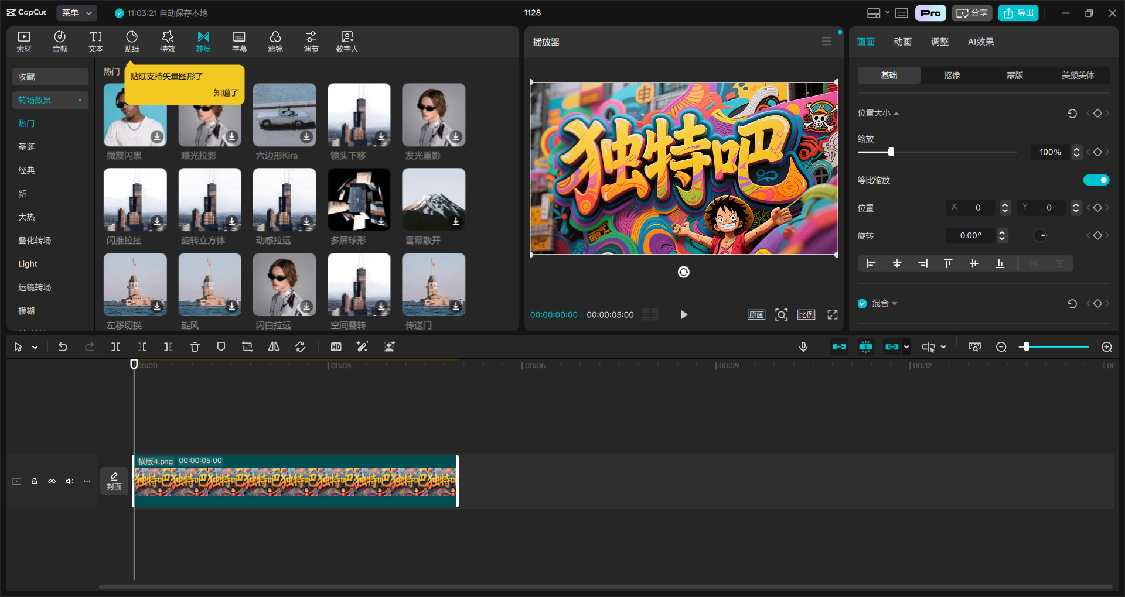Disable the 等比缩放 proportional scaling toggle
The height and width of the screenshot is (597, 1125).
[1096, 180]
